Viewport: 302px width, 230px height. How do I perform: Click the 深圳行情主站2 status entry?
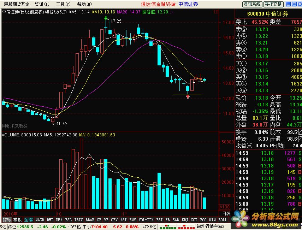click(211, 226)
